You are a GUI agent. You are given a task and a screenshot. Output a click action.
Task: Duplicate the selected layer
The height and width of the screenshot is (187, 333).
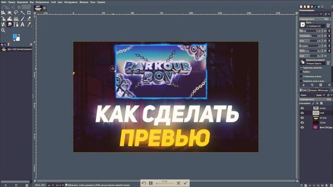[318, 185]
